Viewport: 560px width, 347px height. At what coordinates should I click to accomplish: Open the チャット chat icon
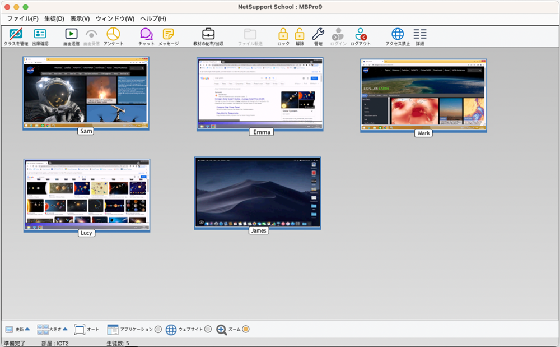coord(146,35)
